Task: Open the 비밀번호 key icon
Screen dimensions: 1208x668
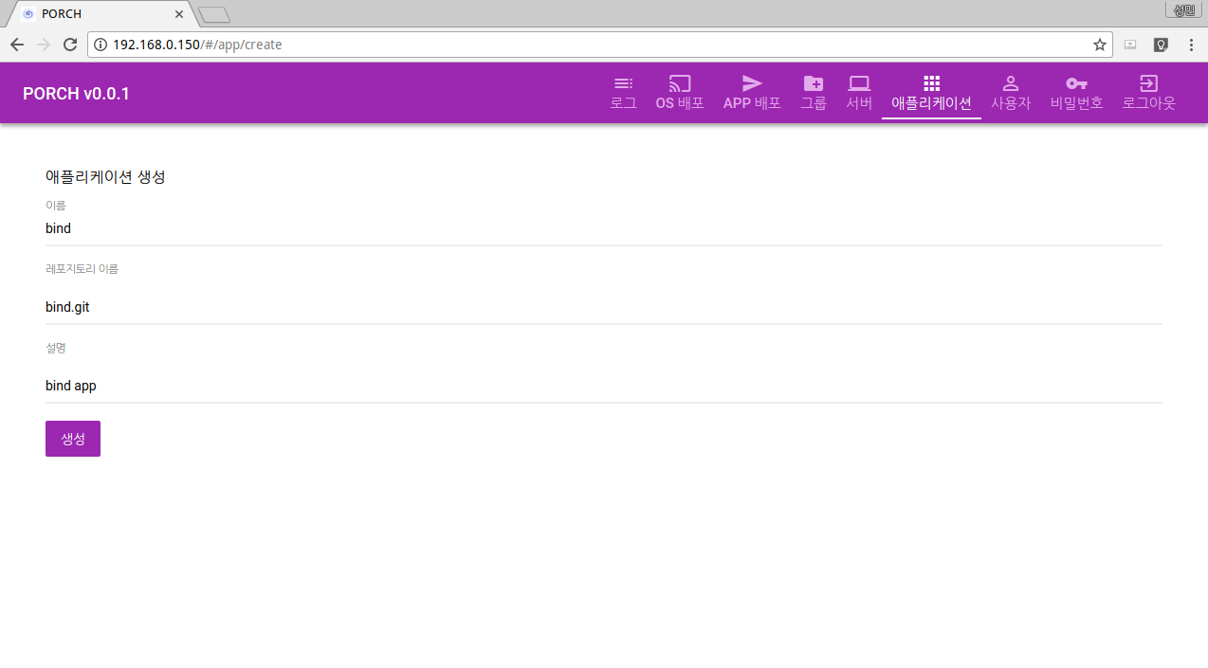Action: click(x=1076, y=83)
